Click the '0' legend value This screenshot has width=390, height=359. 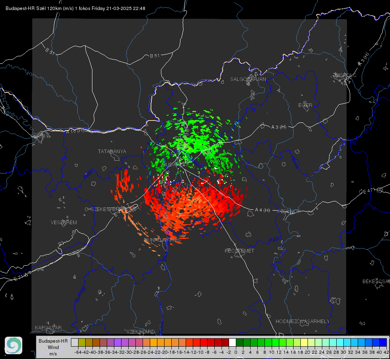pyautogui.click(x=236, y=352)
